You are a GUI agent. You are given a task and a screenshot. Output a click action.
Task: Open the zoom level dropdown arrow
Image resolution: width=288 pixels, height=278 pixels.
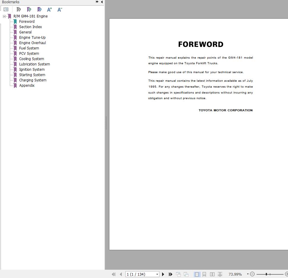point(248,274)
